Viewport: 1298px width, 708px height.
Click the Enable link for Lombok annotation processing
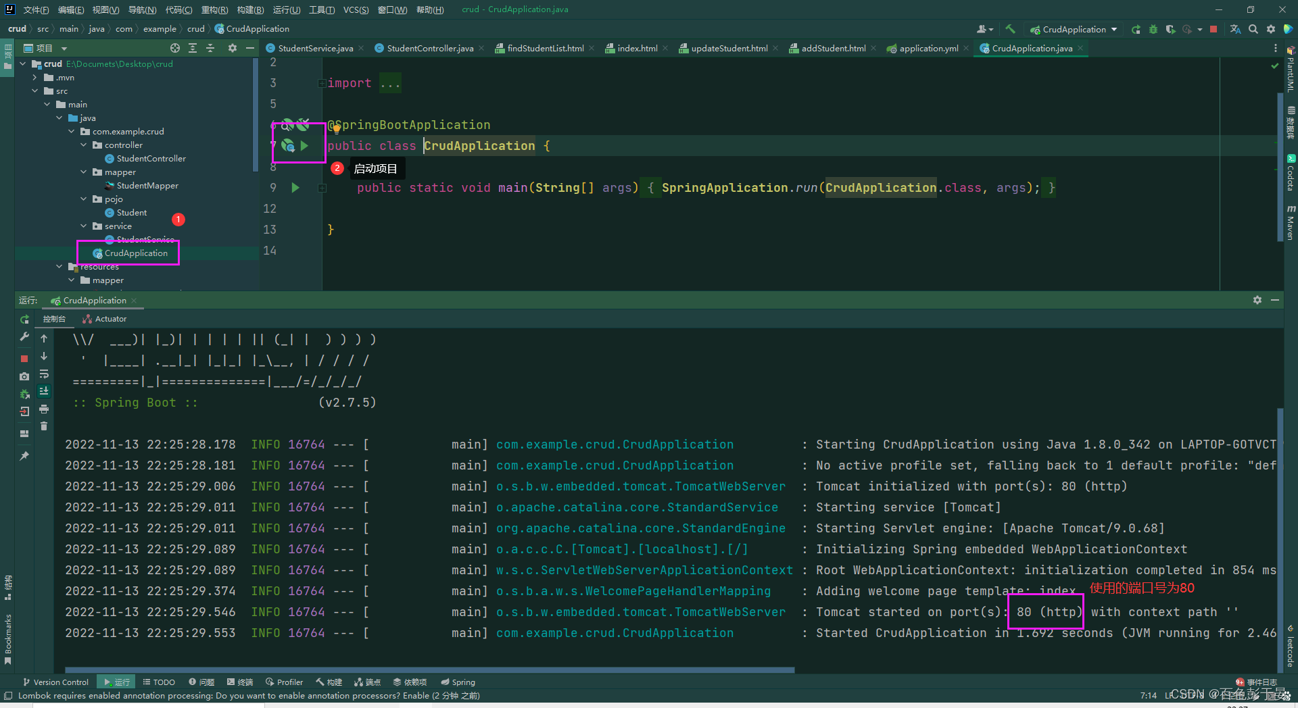coord(416,696)
